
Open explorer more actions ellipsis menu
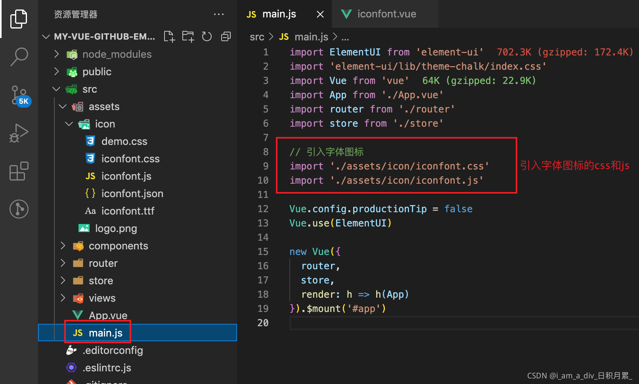[x=219, y=14]
